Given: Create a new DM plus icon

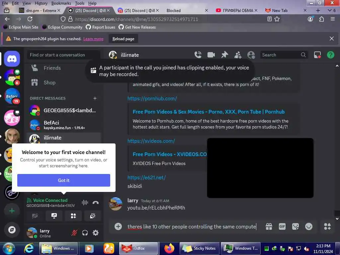Looking at the screenshot, I should (x=95, y=98).
